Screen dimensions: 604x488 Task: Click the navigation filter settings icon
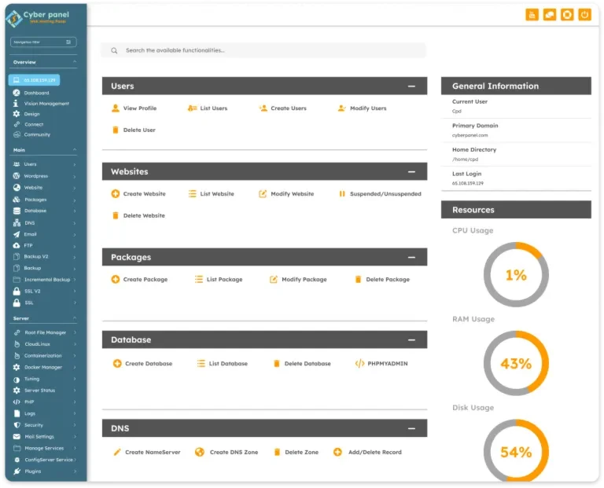click(68, 42)
